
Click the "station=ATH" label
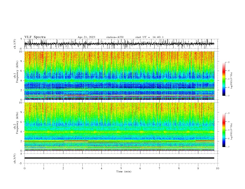pyautogui.click(x=115, y=37)
